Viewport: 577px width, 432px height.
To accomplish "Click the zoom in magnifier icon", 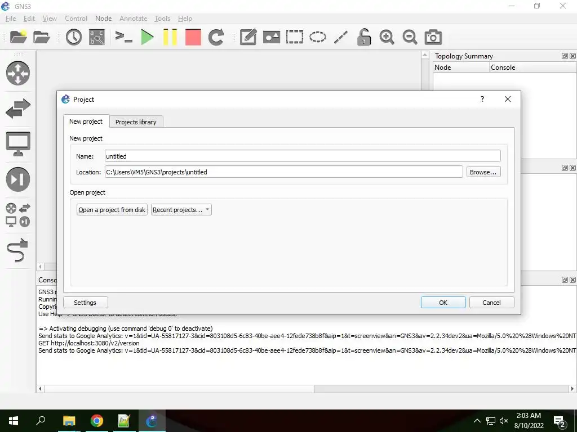I will click(387, 37).
